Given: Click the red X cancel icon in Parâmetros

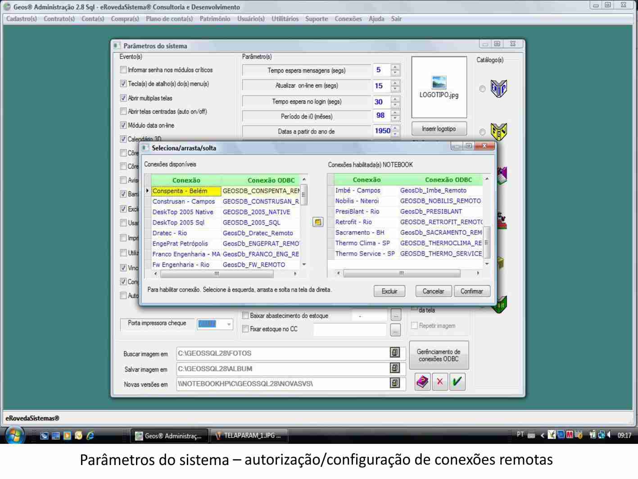Looking at the screenshot, I should pos(440,382).
